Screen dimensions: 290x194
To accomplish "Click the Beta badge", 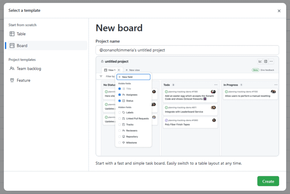I will [x=255, y=70].
